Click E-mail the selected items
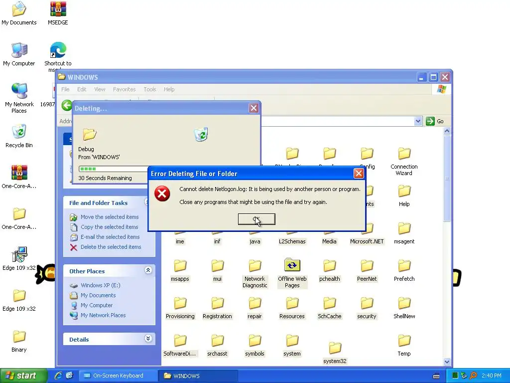The height and width of the screenshot is (383, 510). pyautogui.click(x=110, y=237)
